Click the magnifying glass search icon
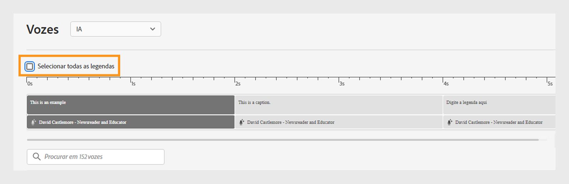 click(36, 157)
